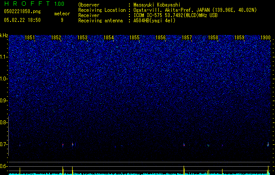Viewport: 275px width, 175px height.
Task: Click the 1855 time marker
Action: [x=134, y=38]
